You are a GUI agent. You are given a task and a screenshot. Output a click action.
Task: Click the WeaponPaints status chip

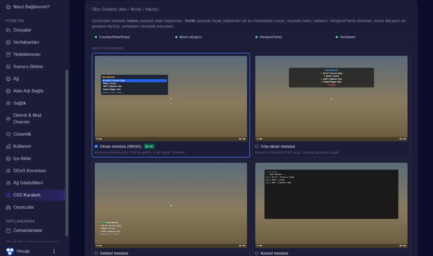click(291, 37)
